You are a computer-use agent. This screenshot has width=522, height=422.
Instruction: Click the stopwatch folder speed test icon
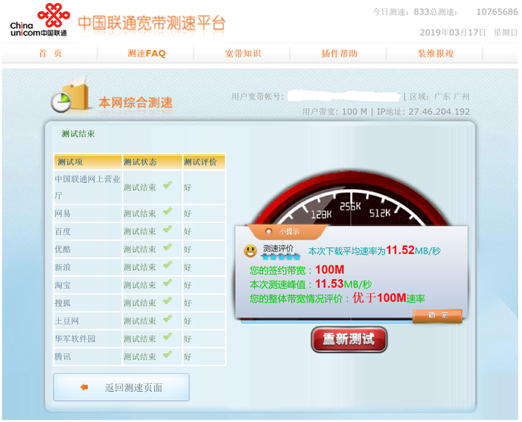coord(70,99)
